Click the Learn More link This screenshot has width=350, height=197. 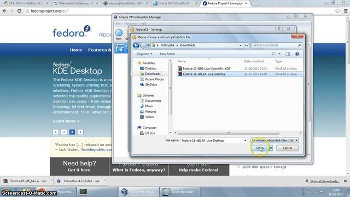click(66, 121)
